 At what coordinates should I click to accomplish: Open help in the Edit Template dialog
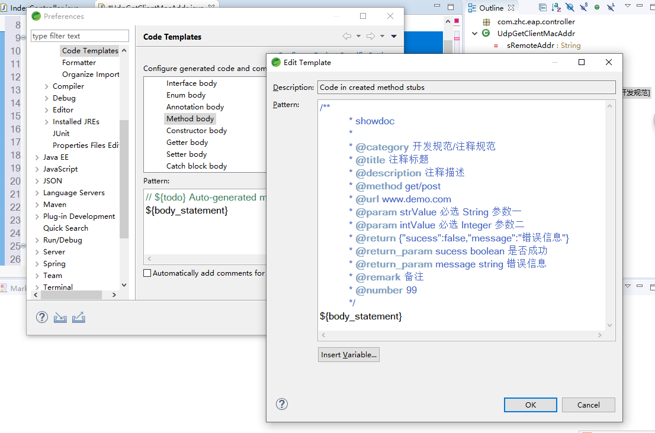click(282, 404)
